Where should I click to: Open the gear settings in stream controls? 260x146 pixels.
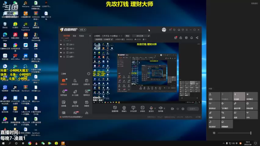click(183, 109)
